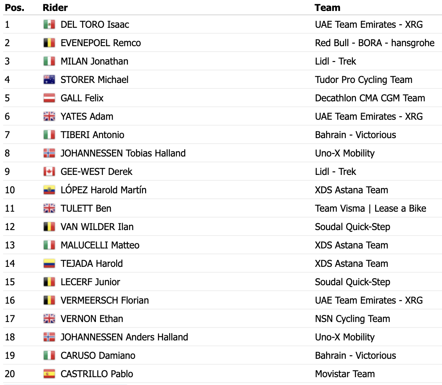442x385 pixels.
Task: Click the Norwegian flag beside JOHANNESSEN Tobias Halland
Action: tap(49, 153)
